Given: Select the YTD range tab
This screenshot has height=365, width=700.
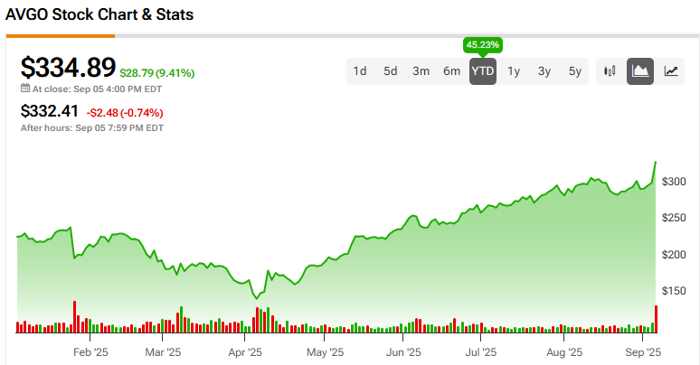Looking at the screenshot, I should [482, 71].
